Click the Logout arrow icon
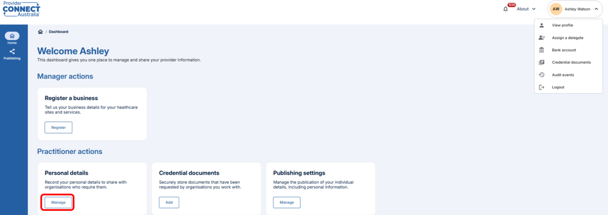The width and height of the screenshot is (608, 215). pos(542,87)
